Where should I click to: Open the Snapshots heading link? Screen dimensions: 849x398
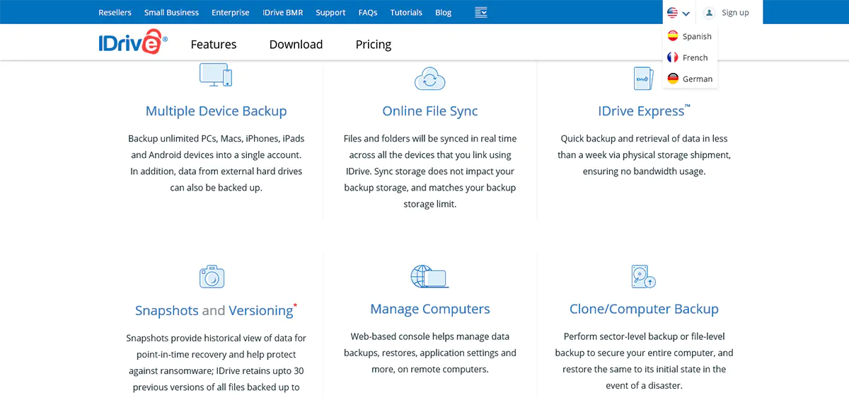pyautogui.click(x=167, y=310)
